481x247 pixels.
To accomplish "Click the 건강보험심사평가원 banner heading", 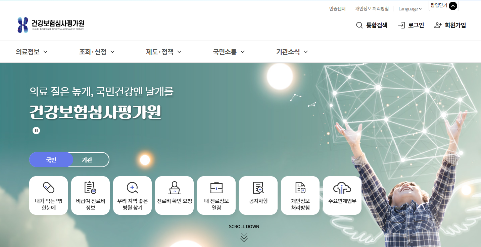I will pyautogui.click(x=95, y=113).
